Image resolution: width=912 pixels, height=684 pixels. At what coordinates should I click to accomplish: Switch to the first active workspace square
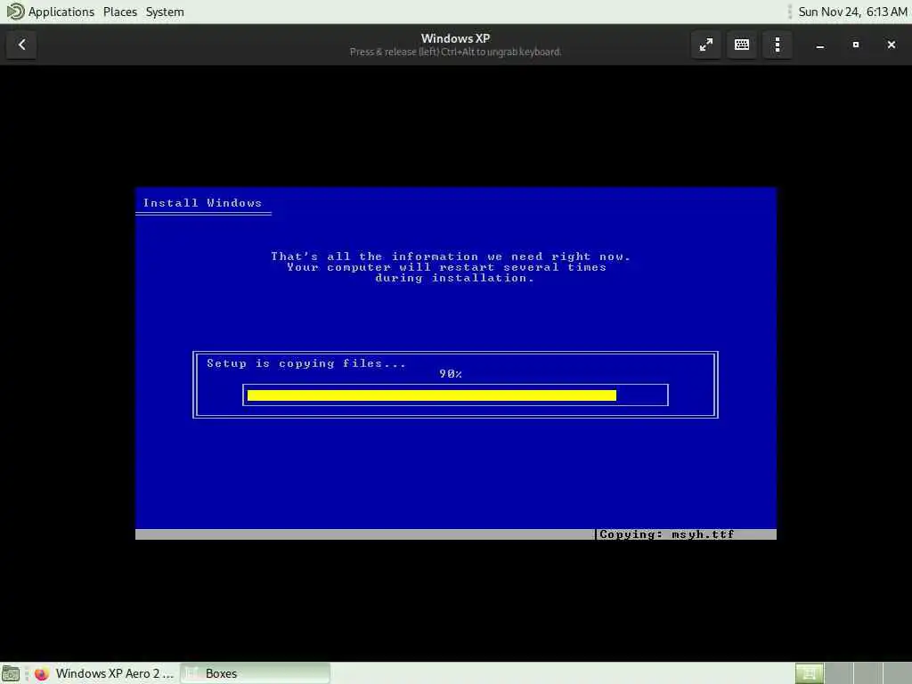tap(810, 673)
